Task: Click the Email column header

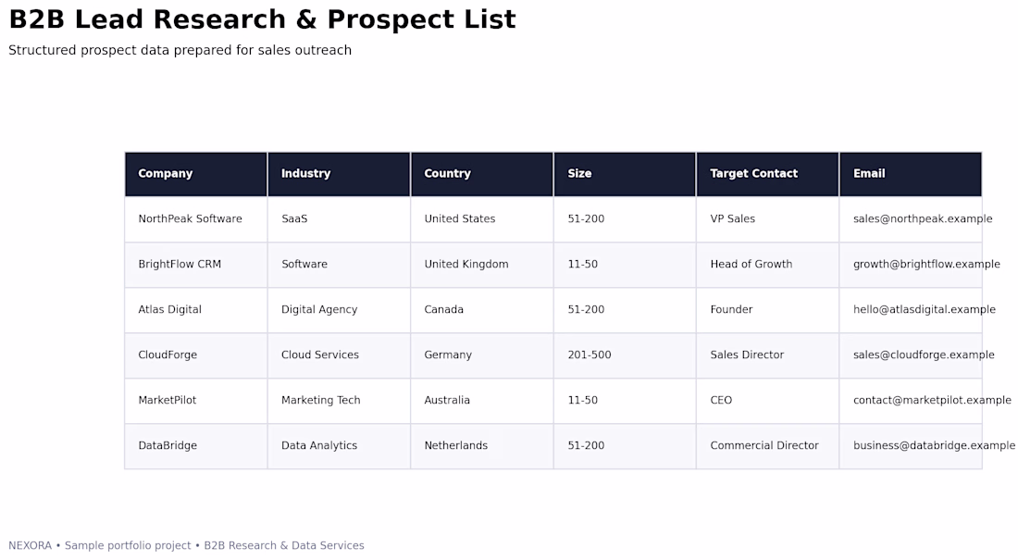Action: coord(911,174)
